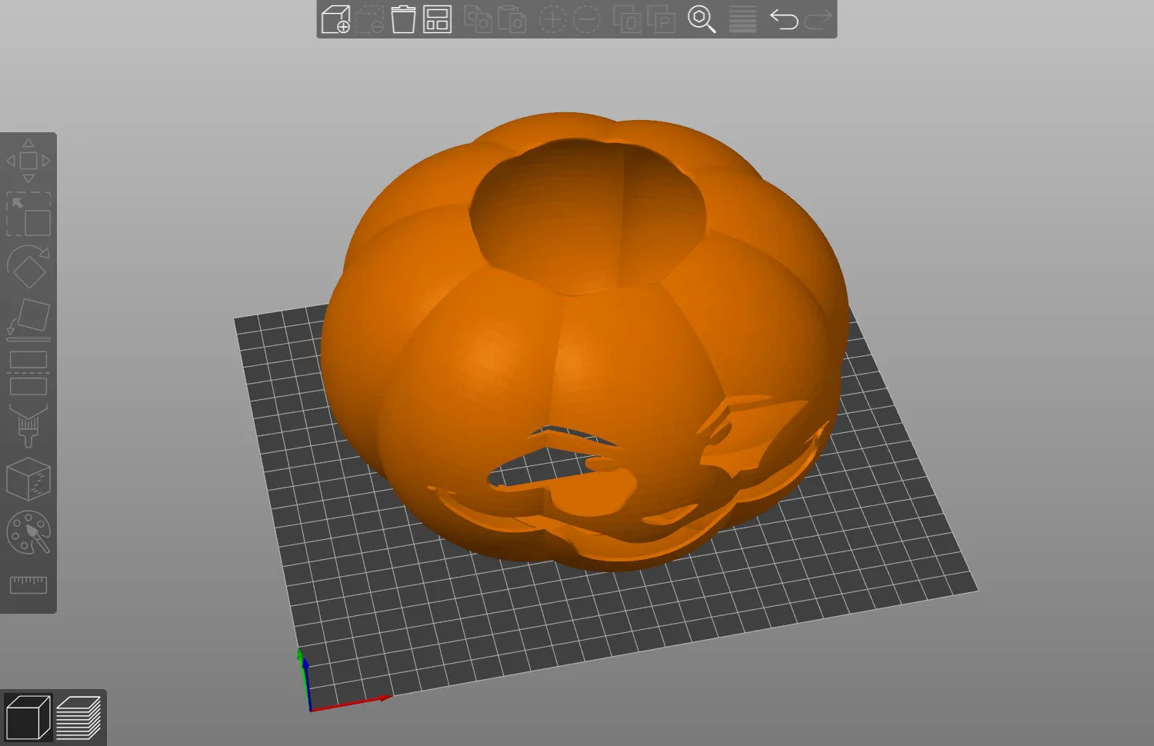Open the Seam painting tool
The image size is (1154, 746).
point(28,479)
